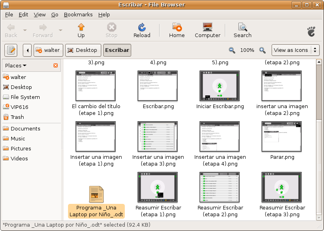Select the Parar.png thumbnail
324x231 pixels.
(x=282, y=136)
